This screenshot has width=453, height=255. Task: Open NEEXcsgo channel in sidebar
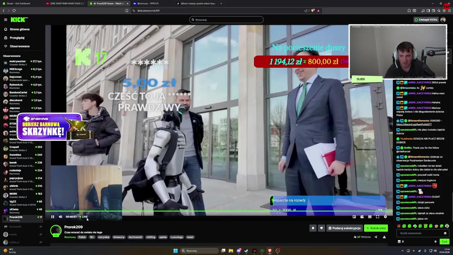pos(23,70)
